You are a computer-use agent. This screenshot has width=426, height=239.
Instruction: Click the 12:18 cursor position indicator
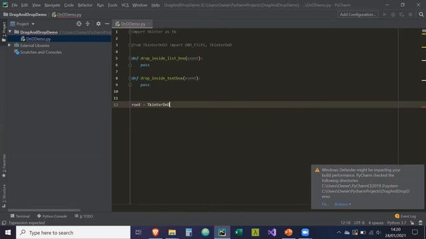tap(345, 223)
